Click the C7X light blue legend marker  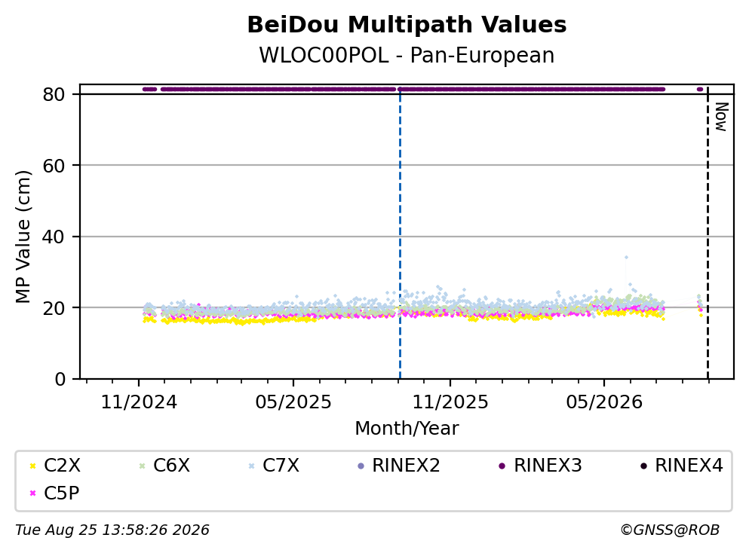(x=251, y=466)
